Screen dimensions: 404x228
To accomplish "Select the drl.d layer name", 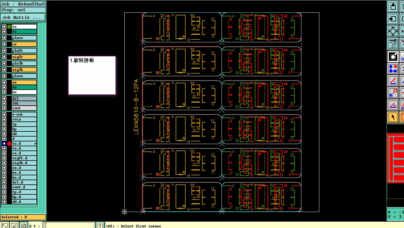I will pos(24,182).
